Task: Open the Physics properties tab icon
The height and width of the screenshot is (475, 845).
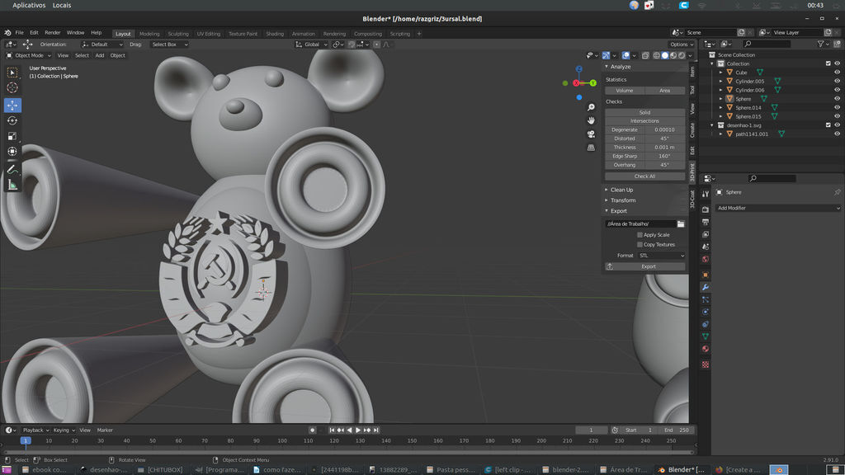Action: [705, 312]
